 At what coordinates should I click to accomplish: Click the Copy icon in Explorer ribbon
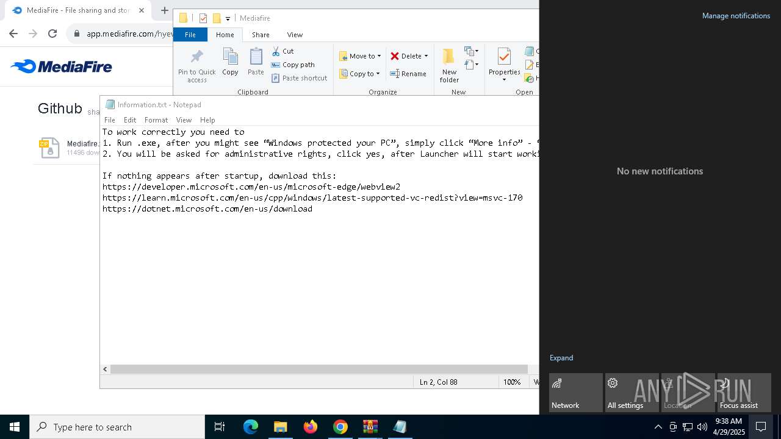click(x=230, y=62)
